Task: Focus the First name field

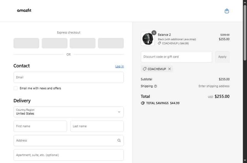Action: pyautogui.click(x=40, y=126)
